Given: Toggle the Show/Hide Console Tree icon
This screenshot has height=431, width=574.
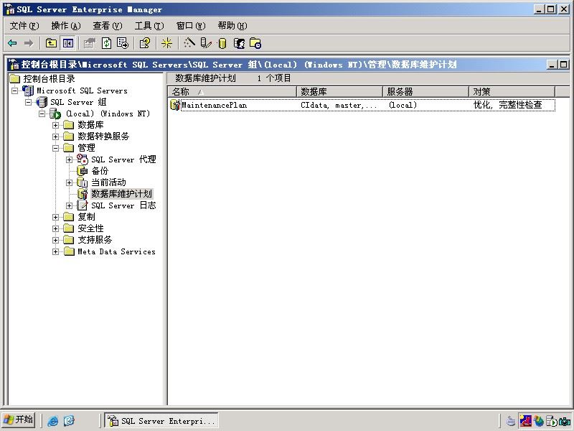Looking at the screenshot, I should (68, 43).
